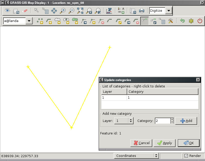Click the Display map eye icon
The height and width of the screenshot is (161, 205).
coord(7,10)
